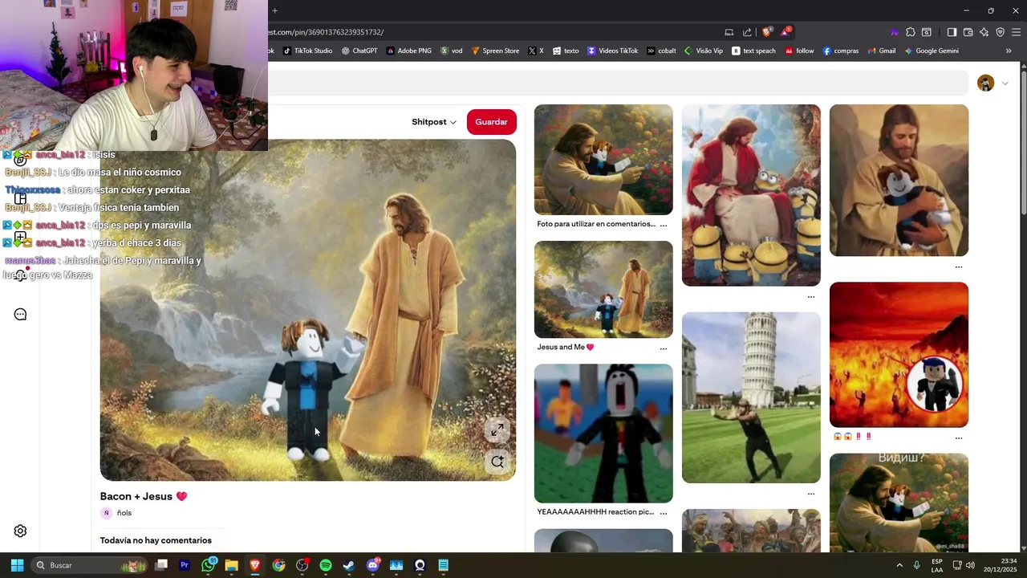Open the 'Jesus and Me' pin title
The width and height of the screenshot is (1027, 578).
tap(565, 348)
